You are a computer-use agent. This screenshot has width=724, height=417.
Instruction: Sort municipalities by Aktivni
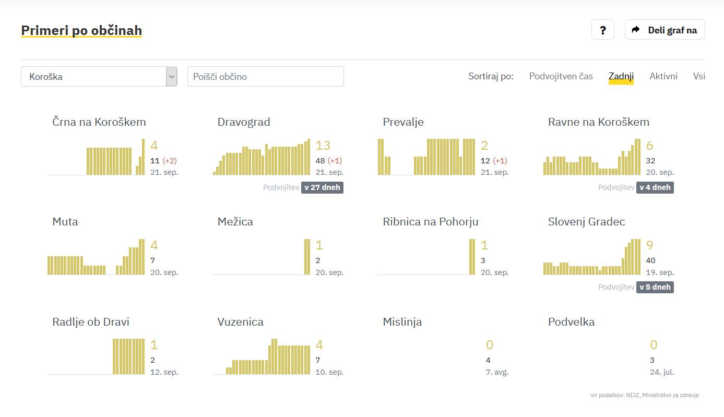point(663,76)
